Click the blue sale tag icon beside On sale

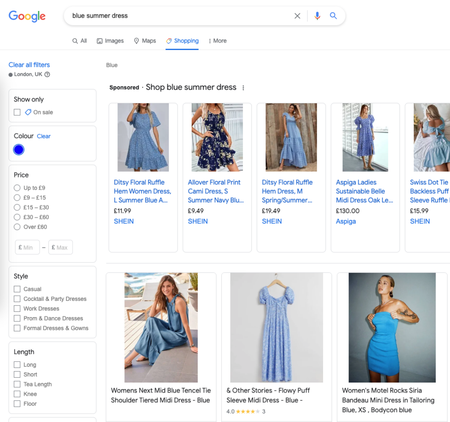coord(28,112)
